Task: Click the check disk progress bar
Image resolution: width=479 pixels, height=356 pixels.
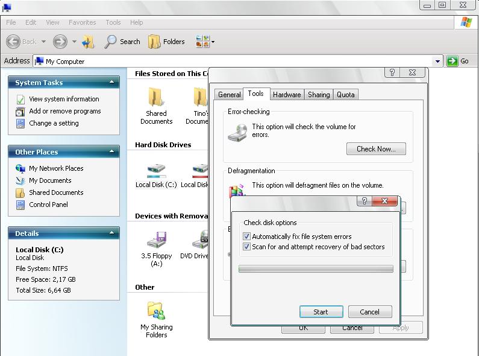Action: point(316,269)
